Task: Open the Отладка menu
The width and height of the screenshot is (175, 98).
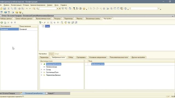Action: pos(26,5)
